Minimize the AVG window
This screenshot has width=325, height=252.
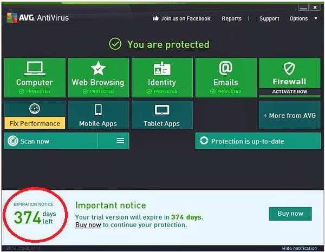click(x=303, y=8)
